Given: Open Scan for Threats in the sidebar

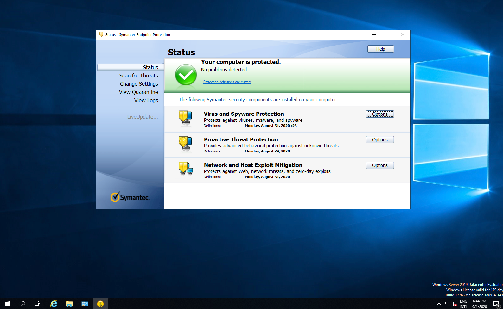Looking at the screenshot, I should click(x=138, y=76).
